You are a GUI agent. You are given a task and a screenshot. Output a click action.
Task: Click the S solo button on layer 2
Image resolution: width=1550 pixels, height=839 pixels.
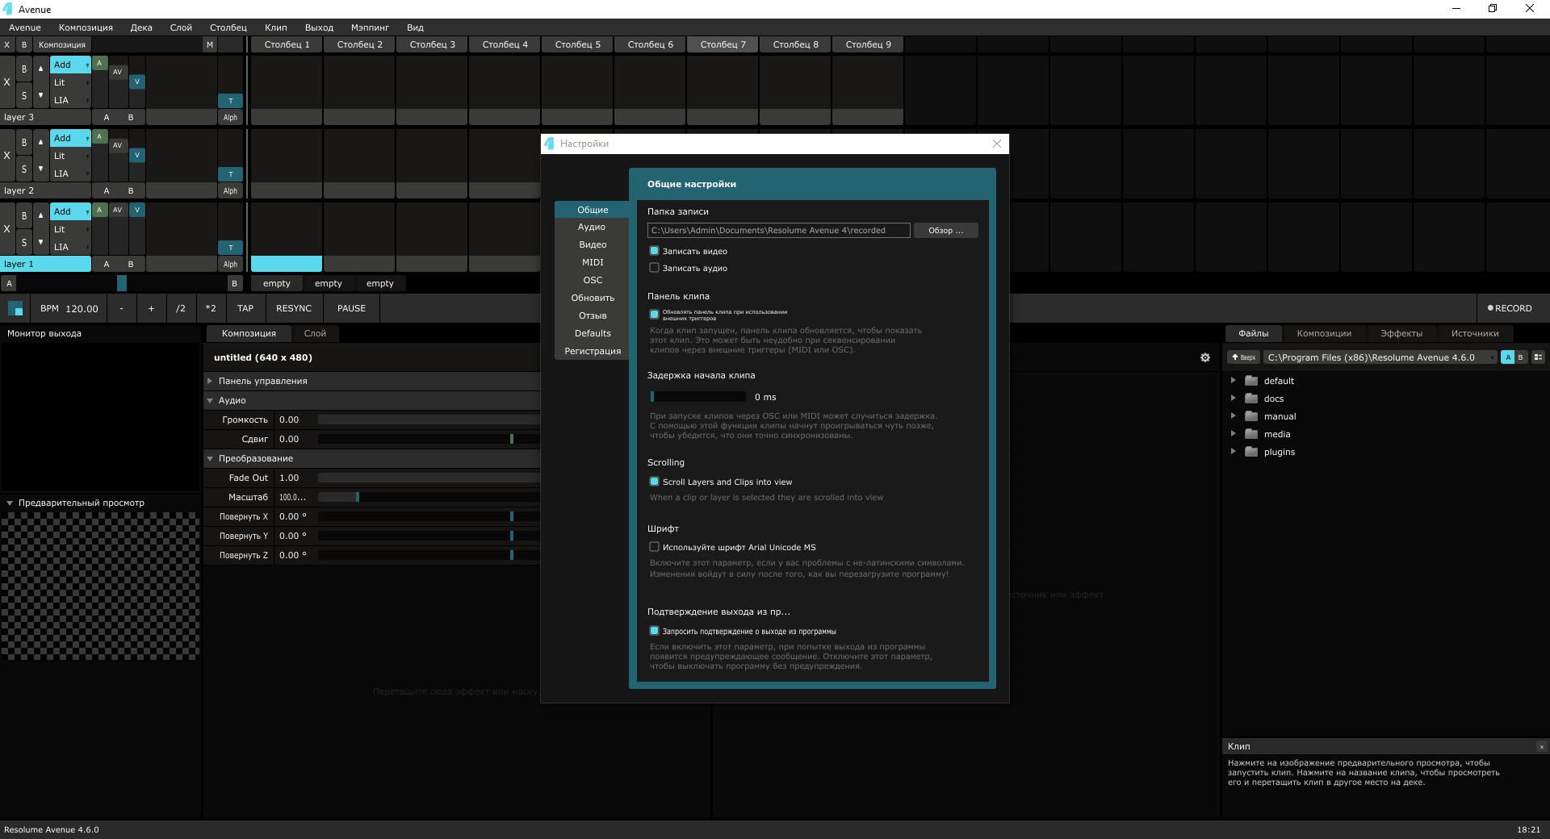coord(24,169)
